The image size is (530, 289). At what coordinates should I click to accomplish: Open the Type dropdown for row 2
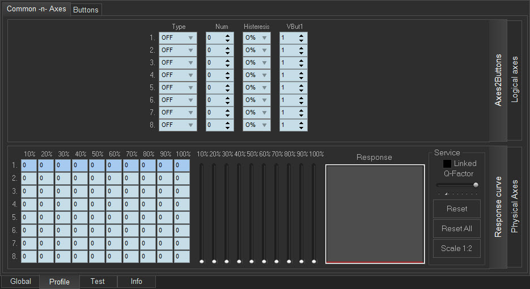[178, 50]
